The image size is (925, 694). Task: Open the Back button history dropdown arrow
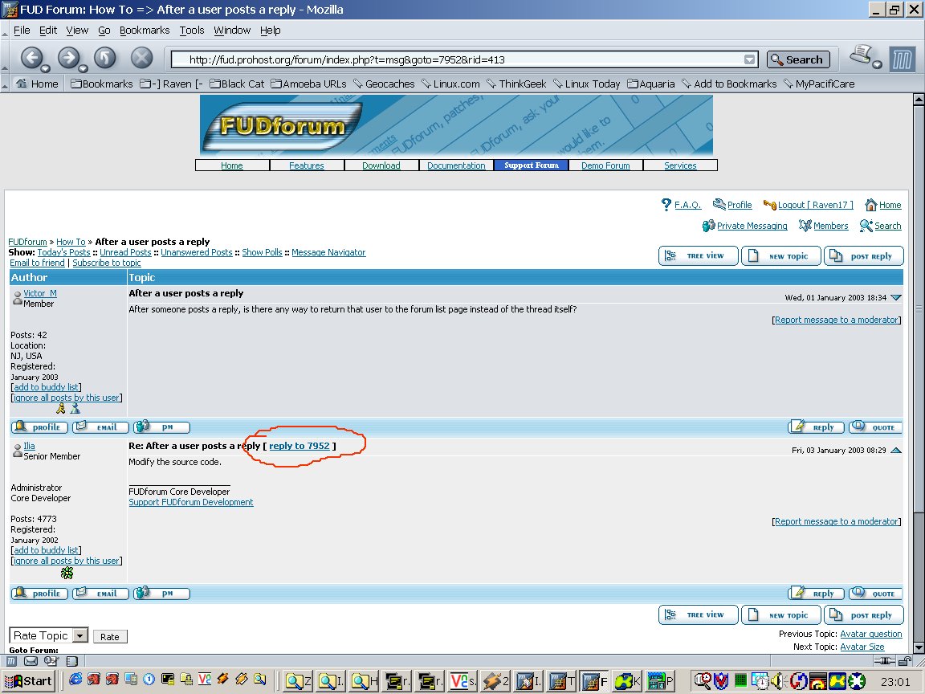coord(46,68)
